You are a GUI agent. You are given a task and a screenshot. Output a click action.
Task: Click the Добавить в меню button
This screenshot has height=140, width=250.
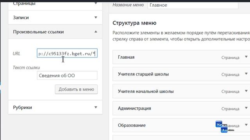[x=76, y=89]
